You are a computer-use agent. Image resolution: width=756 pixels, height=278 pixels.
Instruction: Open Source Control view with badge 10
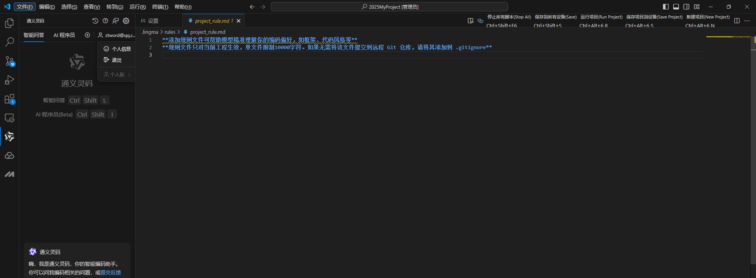9,61
